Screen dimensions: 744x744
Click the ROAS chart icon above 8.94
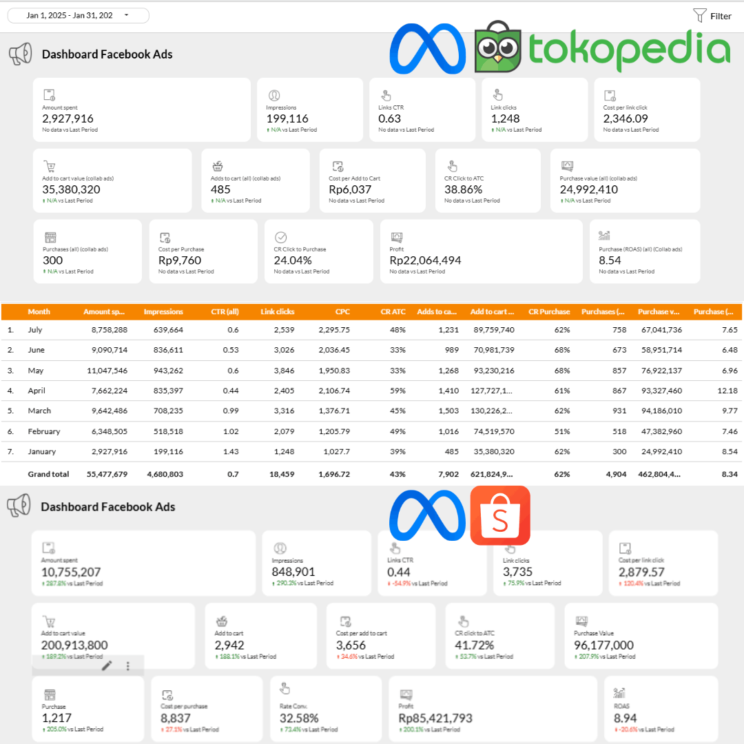(619, 693)
